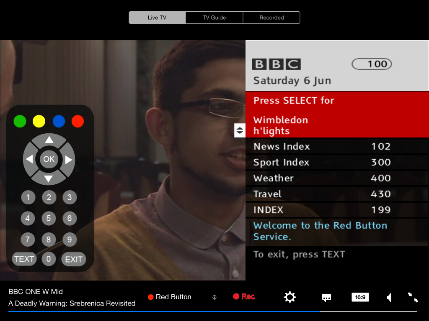Tap the red color button on remote
Image resolution: width=429 pixels, height=321 pixels.
[x=78, y=121]
